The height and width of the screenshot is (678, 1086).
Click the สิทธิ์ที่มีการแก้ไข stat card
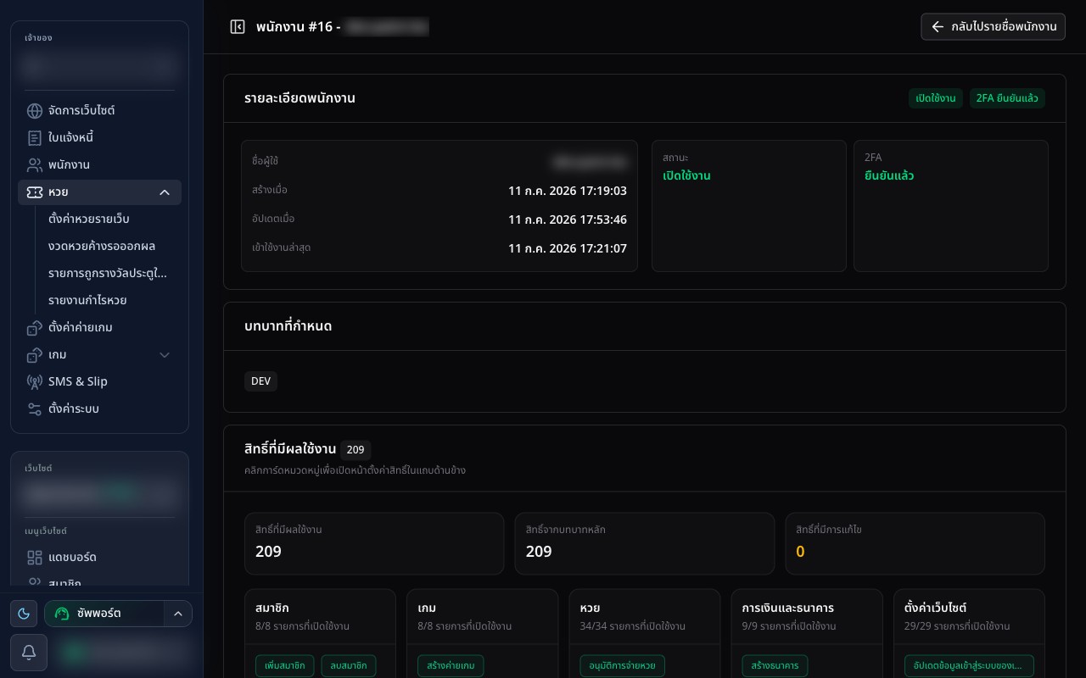pos(915,543)
